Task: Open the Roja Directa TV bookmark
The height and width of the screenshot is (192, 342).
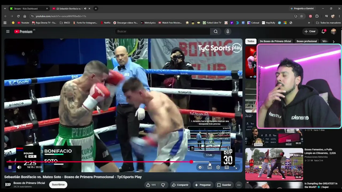Action: click(x=44, y=23)
